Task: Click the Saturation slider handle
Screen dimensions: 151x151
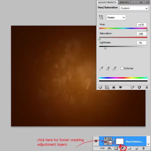Action: [99, 39]
